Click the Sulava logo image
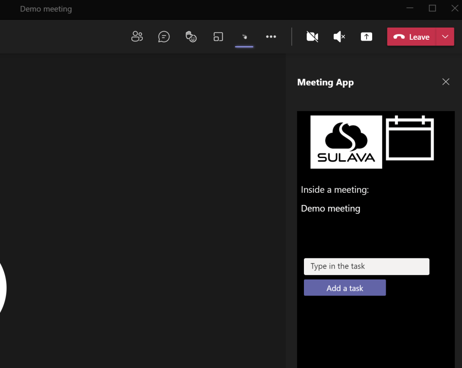 pos(346,142)
